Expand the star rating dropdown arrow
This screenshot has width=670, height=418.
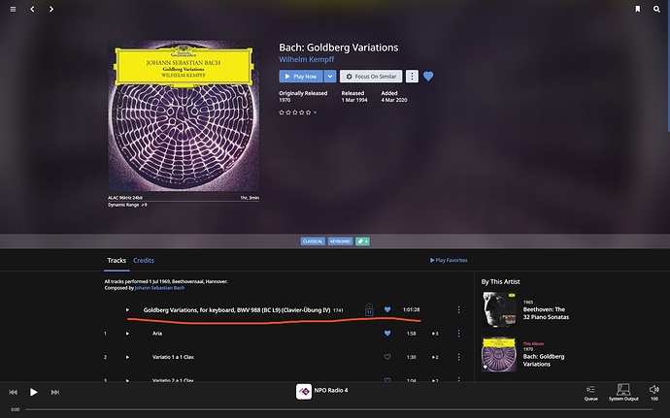[x=316, y=113]
